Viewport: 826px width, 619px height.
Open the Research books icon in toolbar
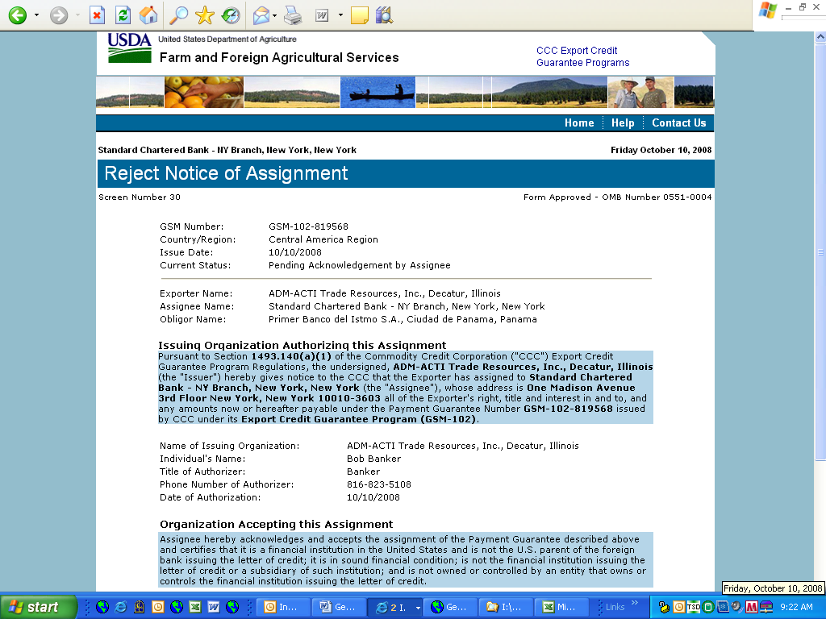click(385, 15)
